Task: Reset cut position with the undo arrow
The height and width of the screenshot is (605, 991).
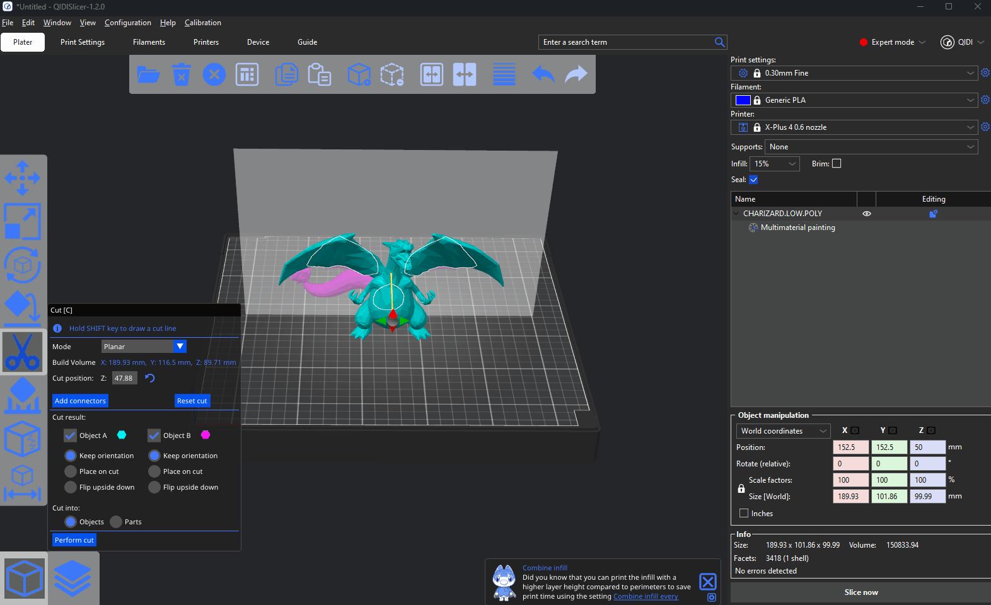Action: point(150,378)
